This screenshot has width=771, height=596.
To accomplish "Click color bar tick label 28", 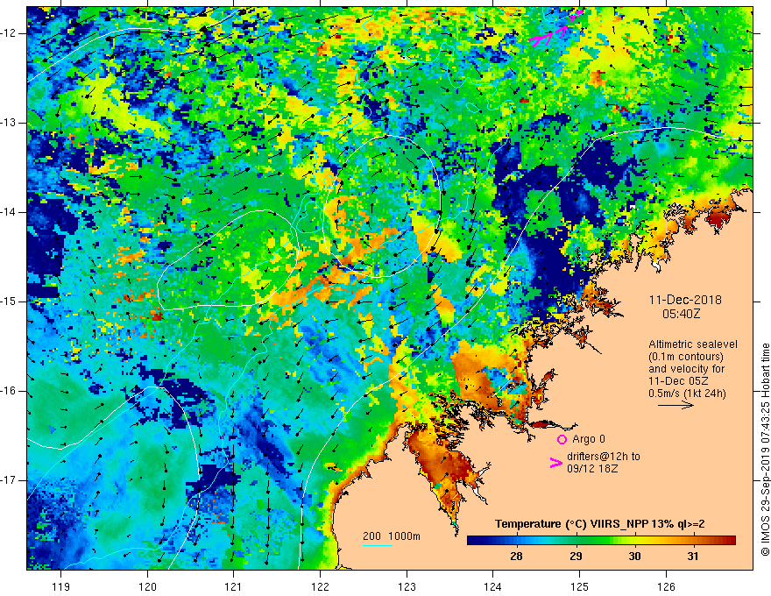I will tap(516, 557).
